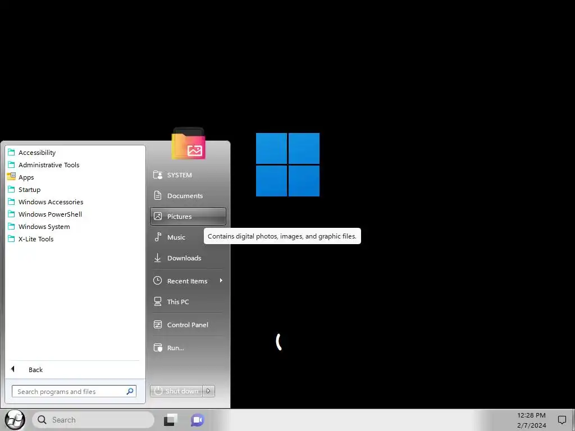Viewport: 575px width, 431px height.
Task: Open the notification center icon
Action: 562,420
